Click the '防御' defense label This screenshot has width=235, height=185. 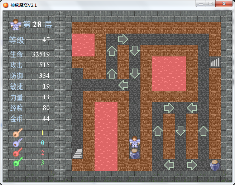point(16,76)
